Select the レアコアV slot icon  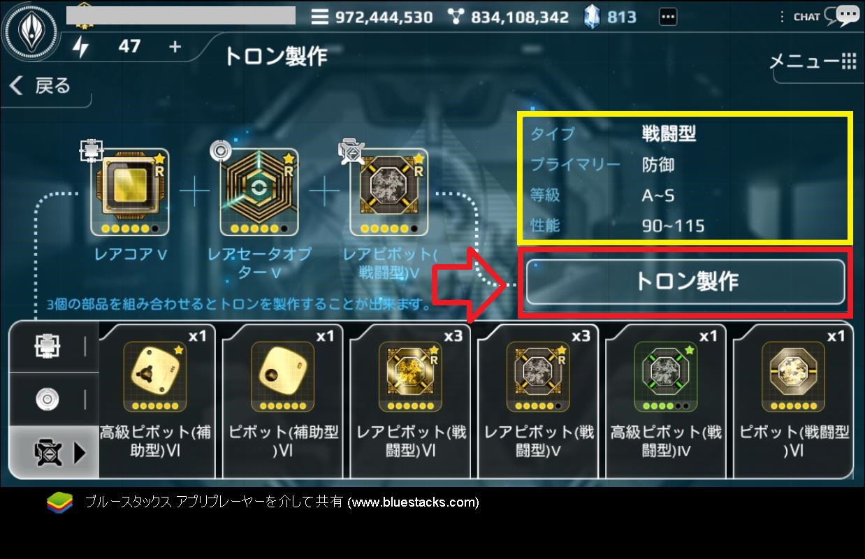(x=126, y=191)
